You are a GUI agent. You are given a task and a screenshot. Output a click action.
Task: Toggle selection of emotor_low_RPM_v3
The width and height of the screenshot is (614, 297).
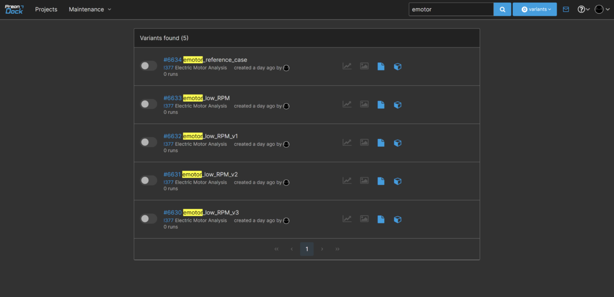pos(148,219)
